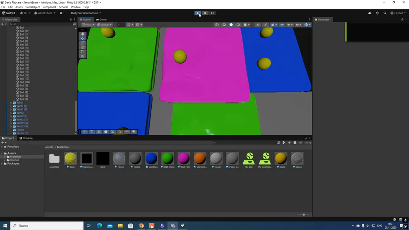The height and width of the screenshot is (230, 409).
Task: Select the Mat Pink material
Action: [x=184, y=160]
